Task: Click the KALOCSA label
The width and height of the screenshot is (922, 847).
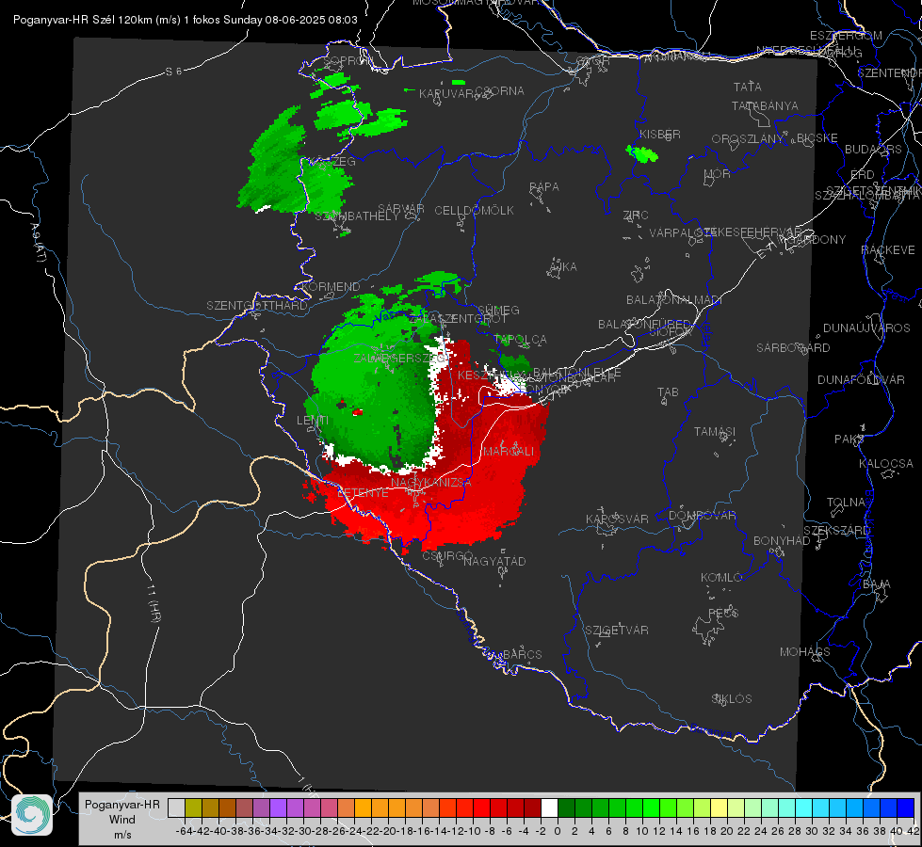Action: click(x=885, y=464)
